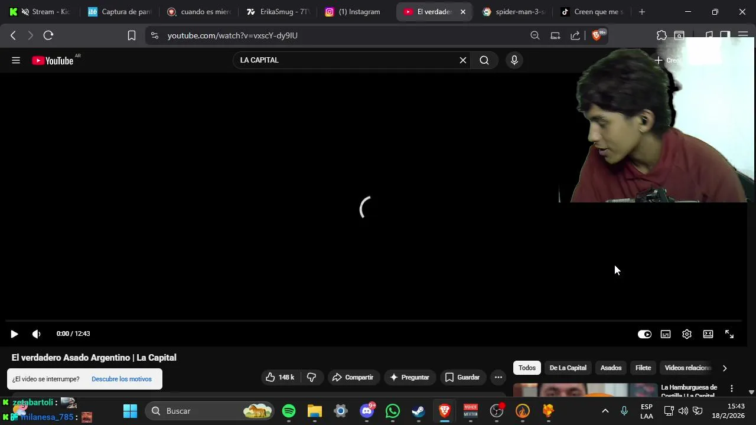The image size is (756, 425).
Task: Click the YouTube search magnifier button
Action: point(484,60)
